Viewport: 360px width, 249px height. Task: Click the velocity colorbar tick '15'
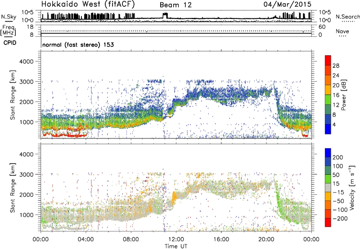(336, 183)
